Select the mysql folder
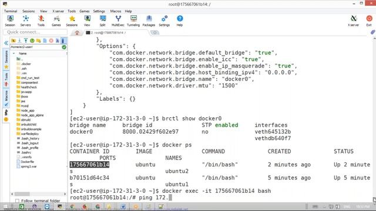This screenshot has height=211, width=376. (22, 106)
